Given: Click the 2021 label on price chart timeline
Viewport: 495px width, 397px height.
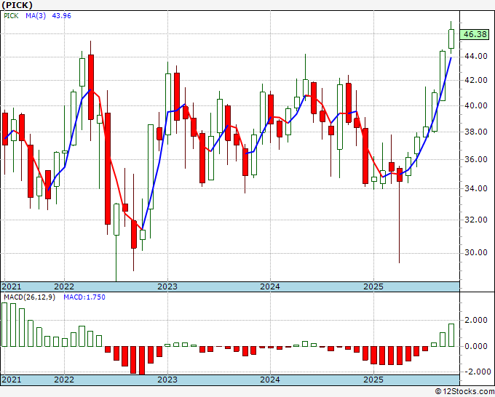Looking at the screenshot, I should (x=12, y=286).
